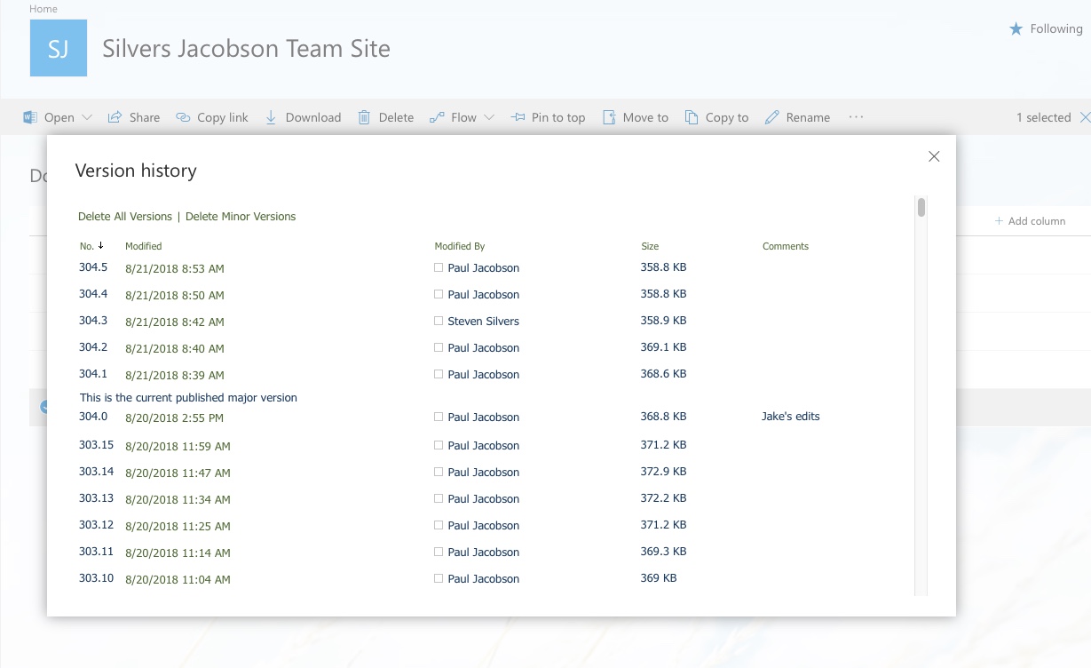The image size is (1091, 668).
Task: Select the Copy to command label
Action: [x=727, y=117]
